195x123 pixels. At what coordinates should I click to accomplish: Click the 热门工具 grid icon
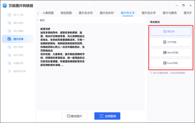[x=9, y=15]
